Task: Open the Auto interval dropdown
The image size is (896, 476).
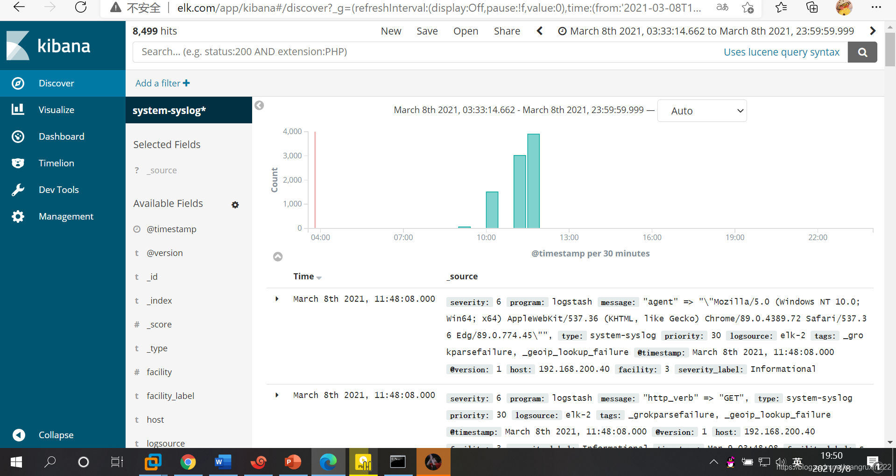Action: [702, 111]
